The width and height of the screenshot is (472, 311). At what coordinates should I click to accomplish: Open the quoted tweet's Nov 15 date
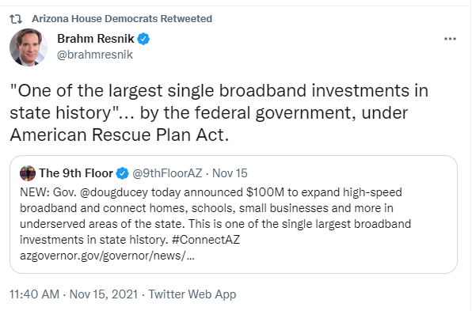tap(230, 173)
